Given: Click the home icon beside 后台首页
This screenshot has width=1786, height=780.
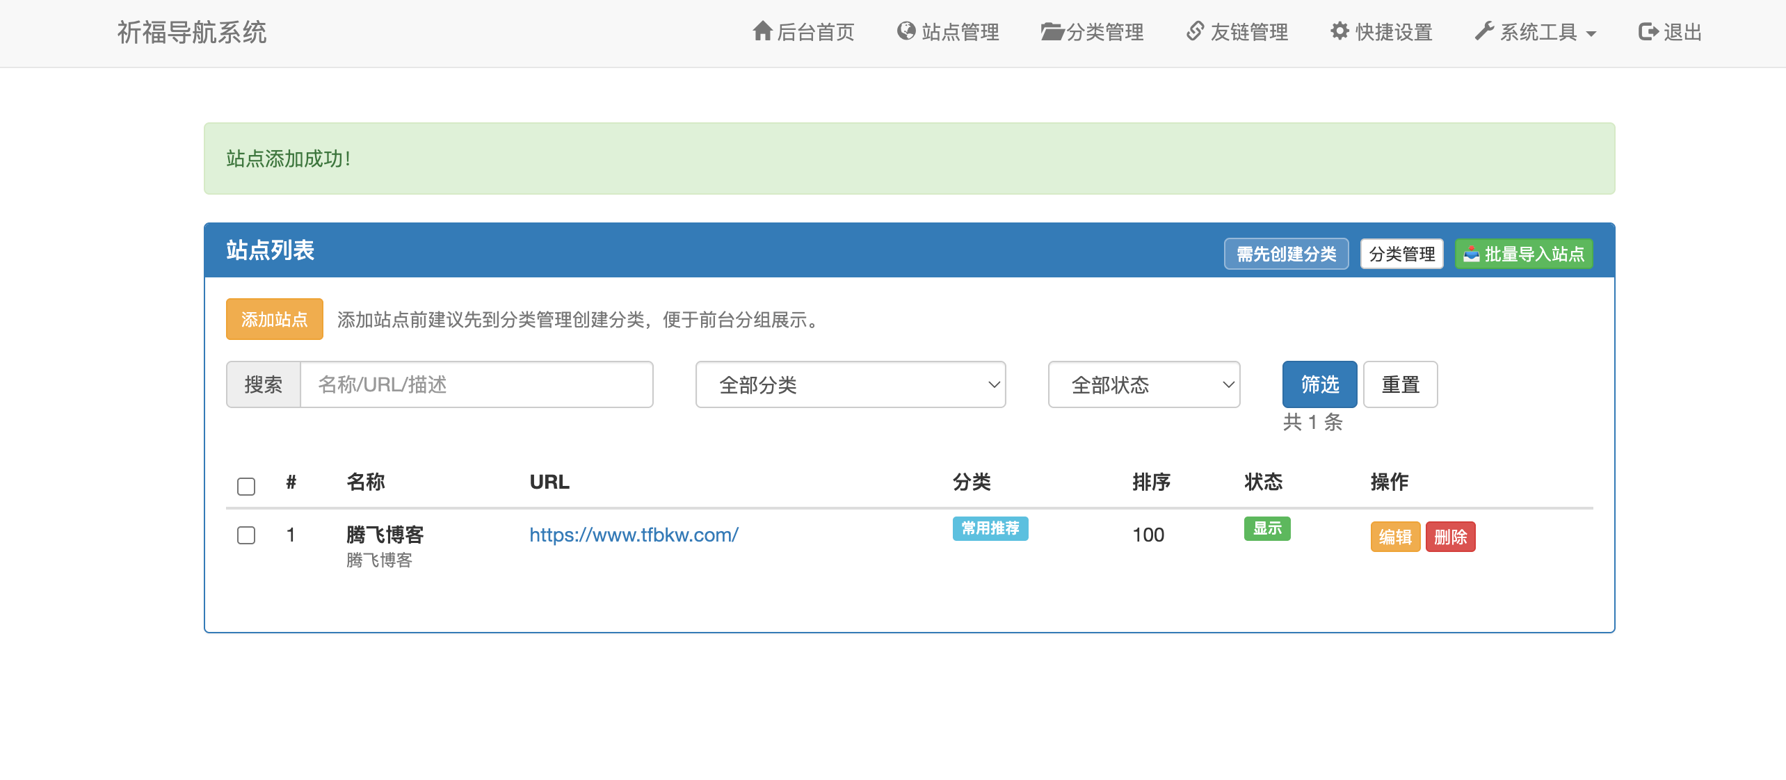Looking at the screenshot, I should tap(763, 31).
